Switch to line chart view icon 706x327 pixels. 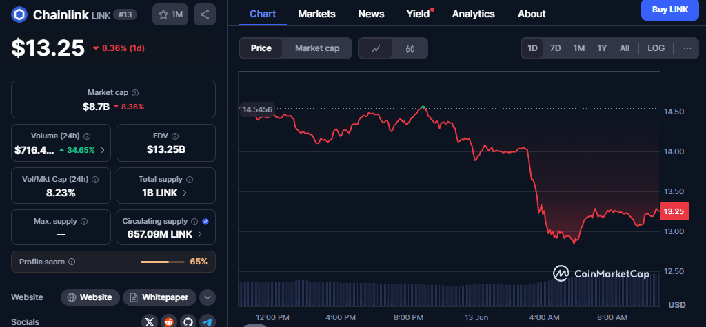[376, 49]
